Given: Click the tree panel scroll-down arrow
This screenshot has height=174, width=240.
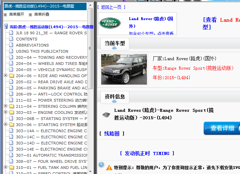Looking at the screenshot, I should point(90,171).
